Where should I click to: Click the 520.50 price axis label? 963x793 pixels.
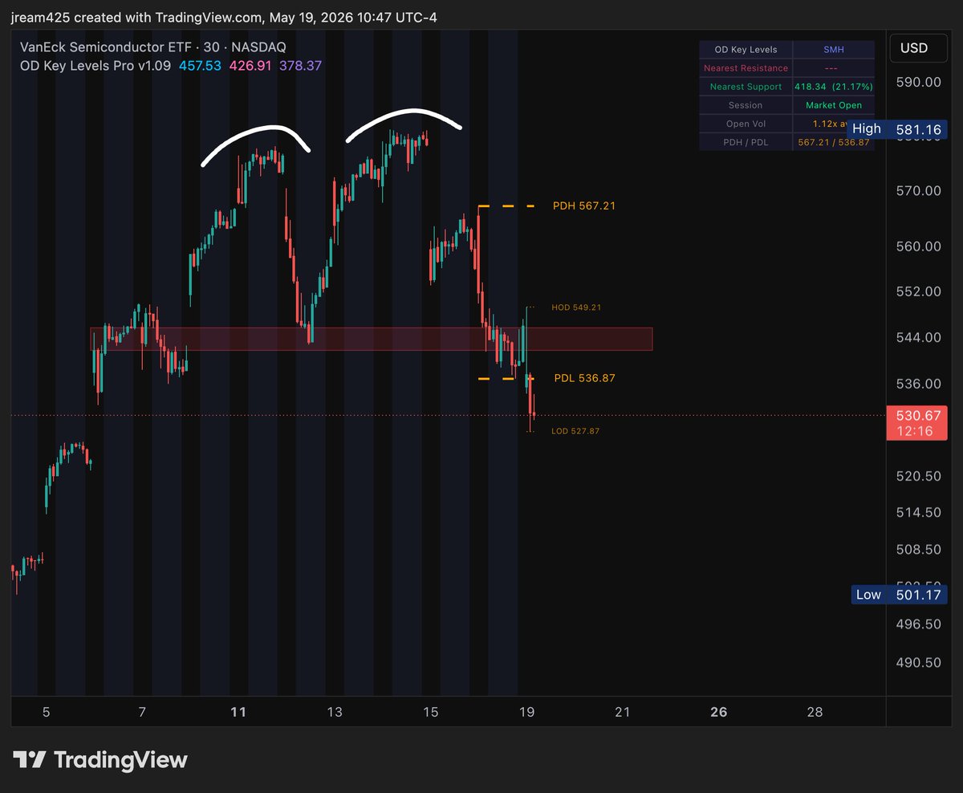tap(919, 476)
